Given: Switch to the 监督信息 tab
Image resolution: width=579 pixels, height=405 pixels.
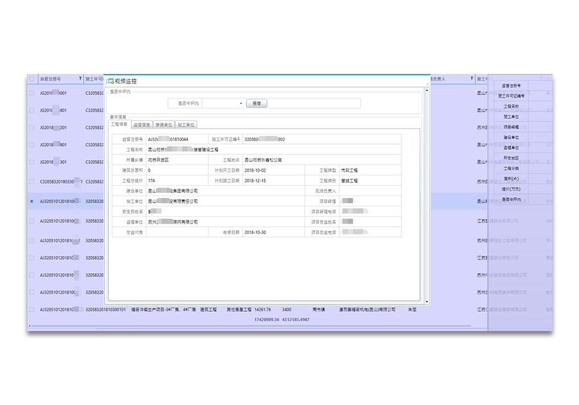Looking at the screenshot, I should click(142, 125).
